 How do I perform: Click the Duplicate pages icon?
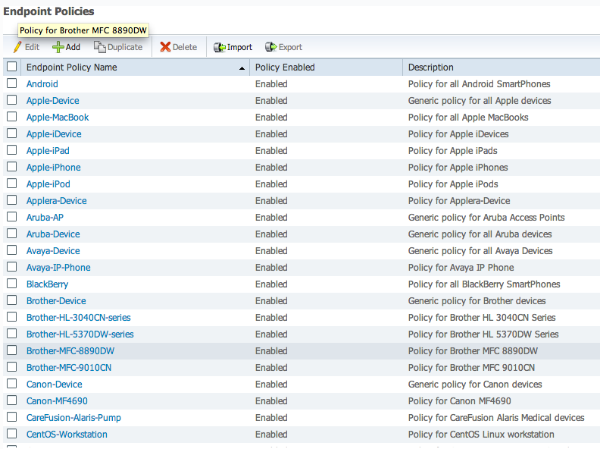(99, 47)
